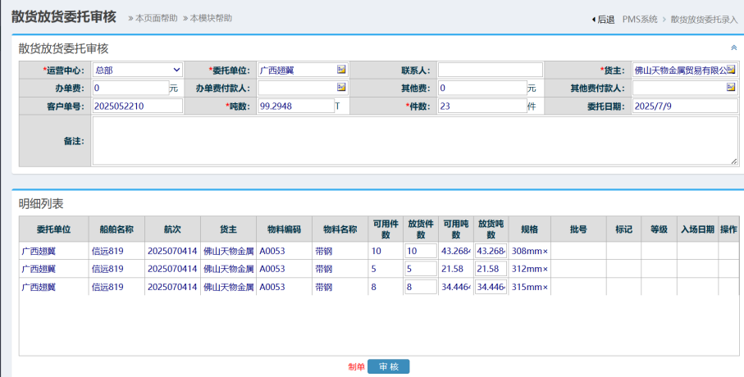
Task: Go back using 后退
Action: (x=603, y=19)
